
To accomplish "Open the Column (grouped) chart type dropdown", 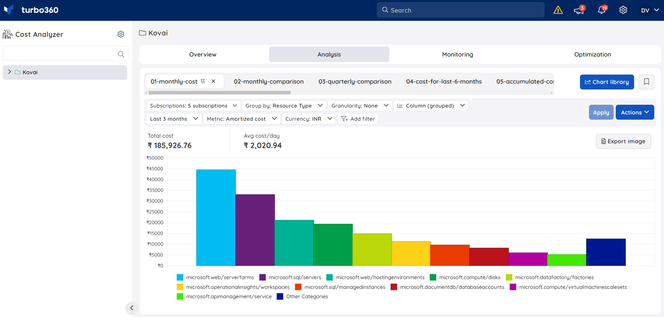I will (x=431, y=106).
